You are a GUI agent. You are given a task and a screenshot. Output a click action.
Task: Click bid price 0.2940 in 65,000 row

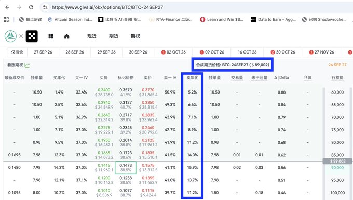click(x=104, y=102)
